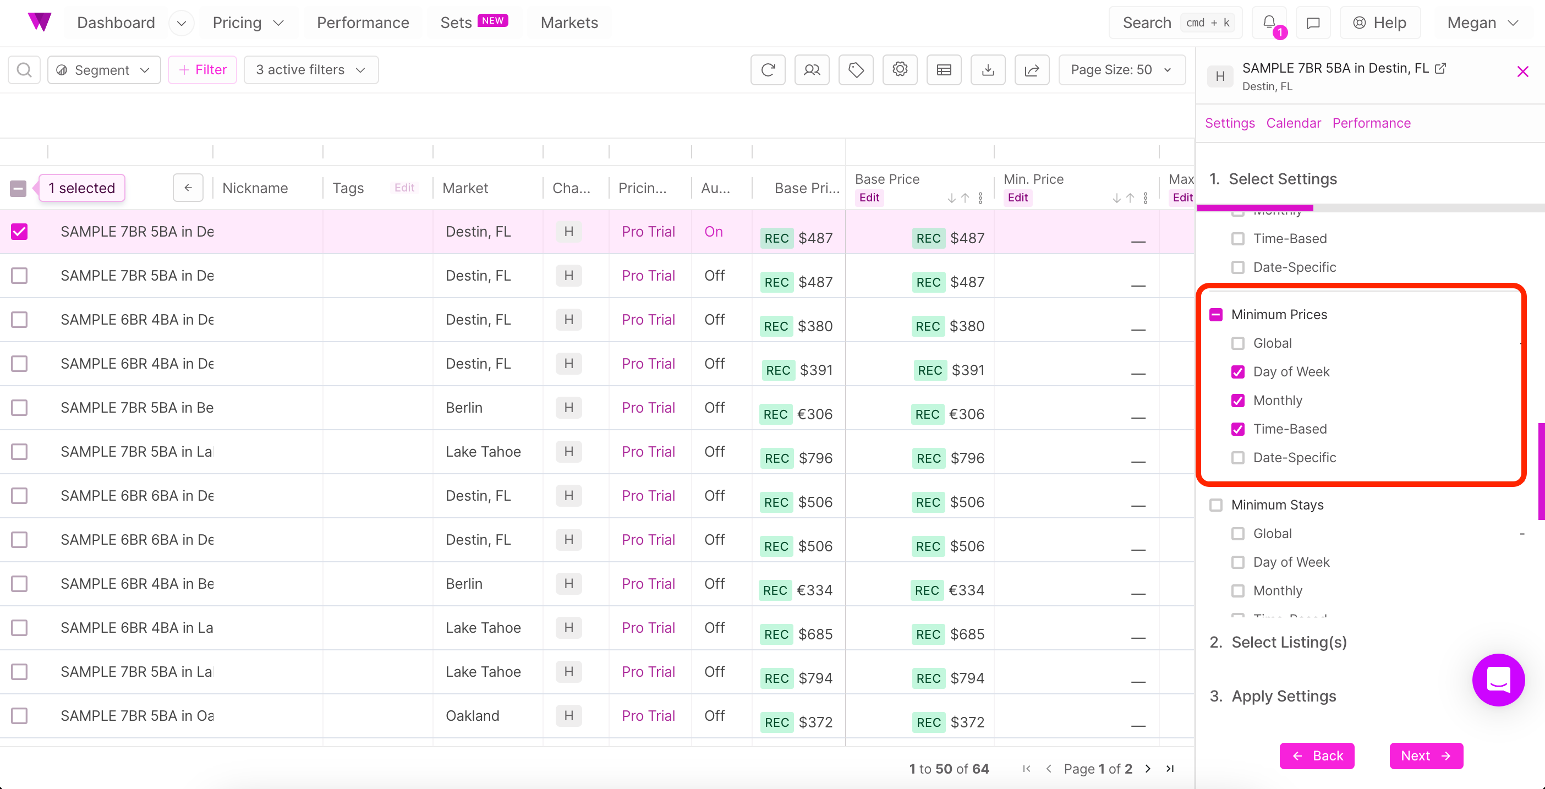Click the download icon in toolbar
The height and width of the screenshot is (789, 1545).
click(x=988, y=69)
